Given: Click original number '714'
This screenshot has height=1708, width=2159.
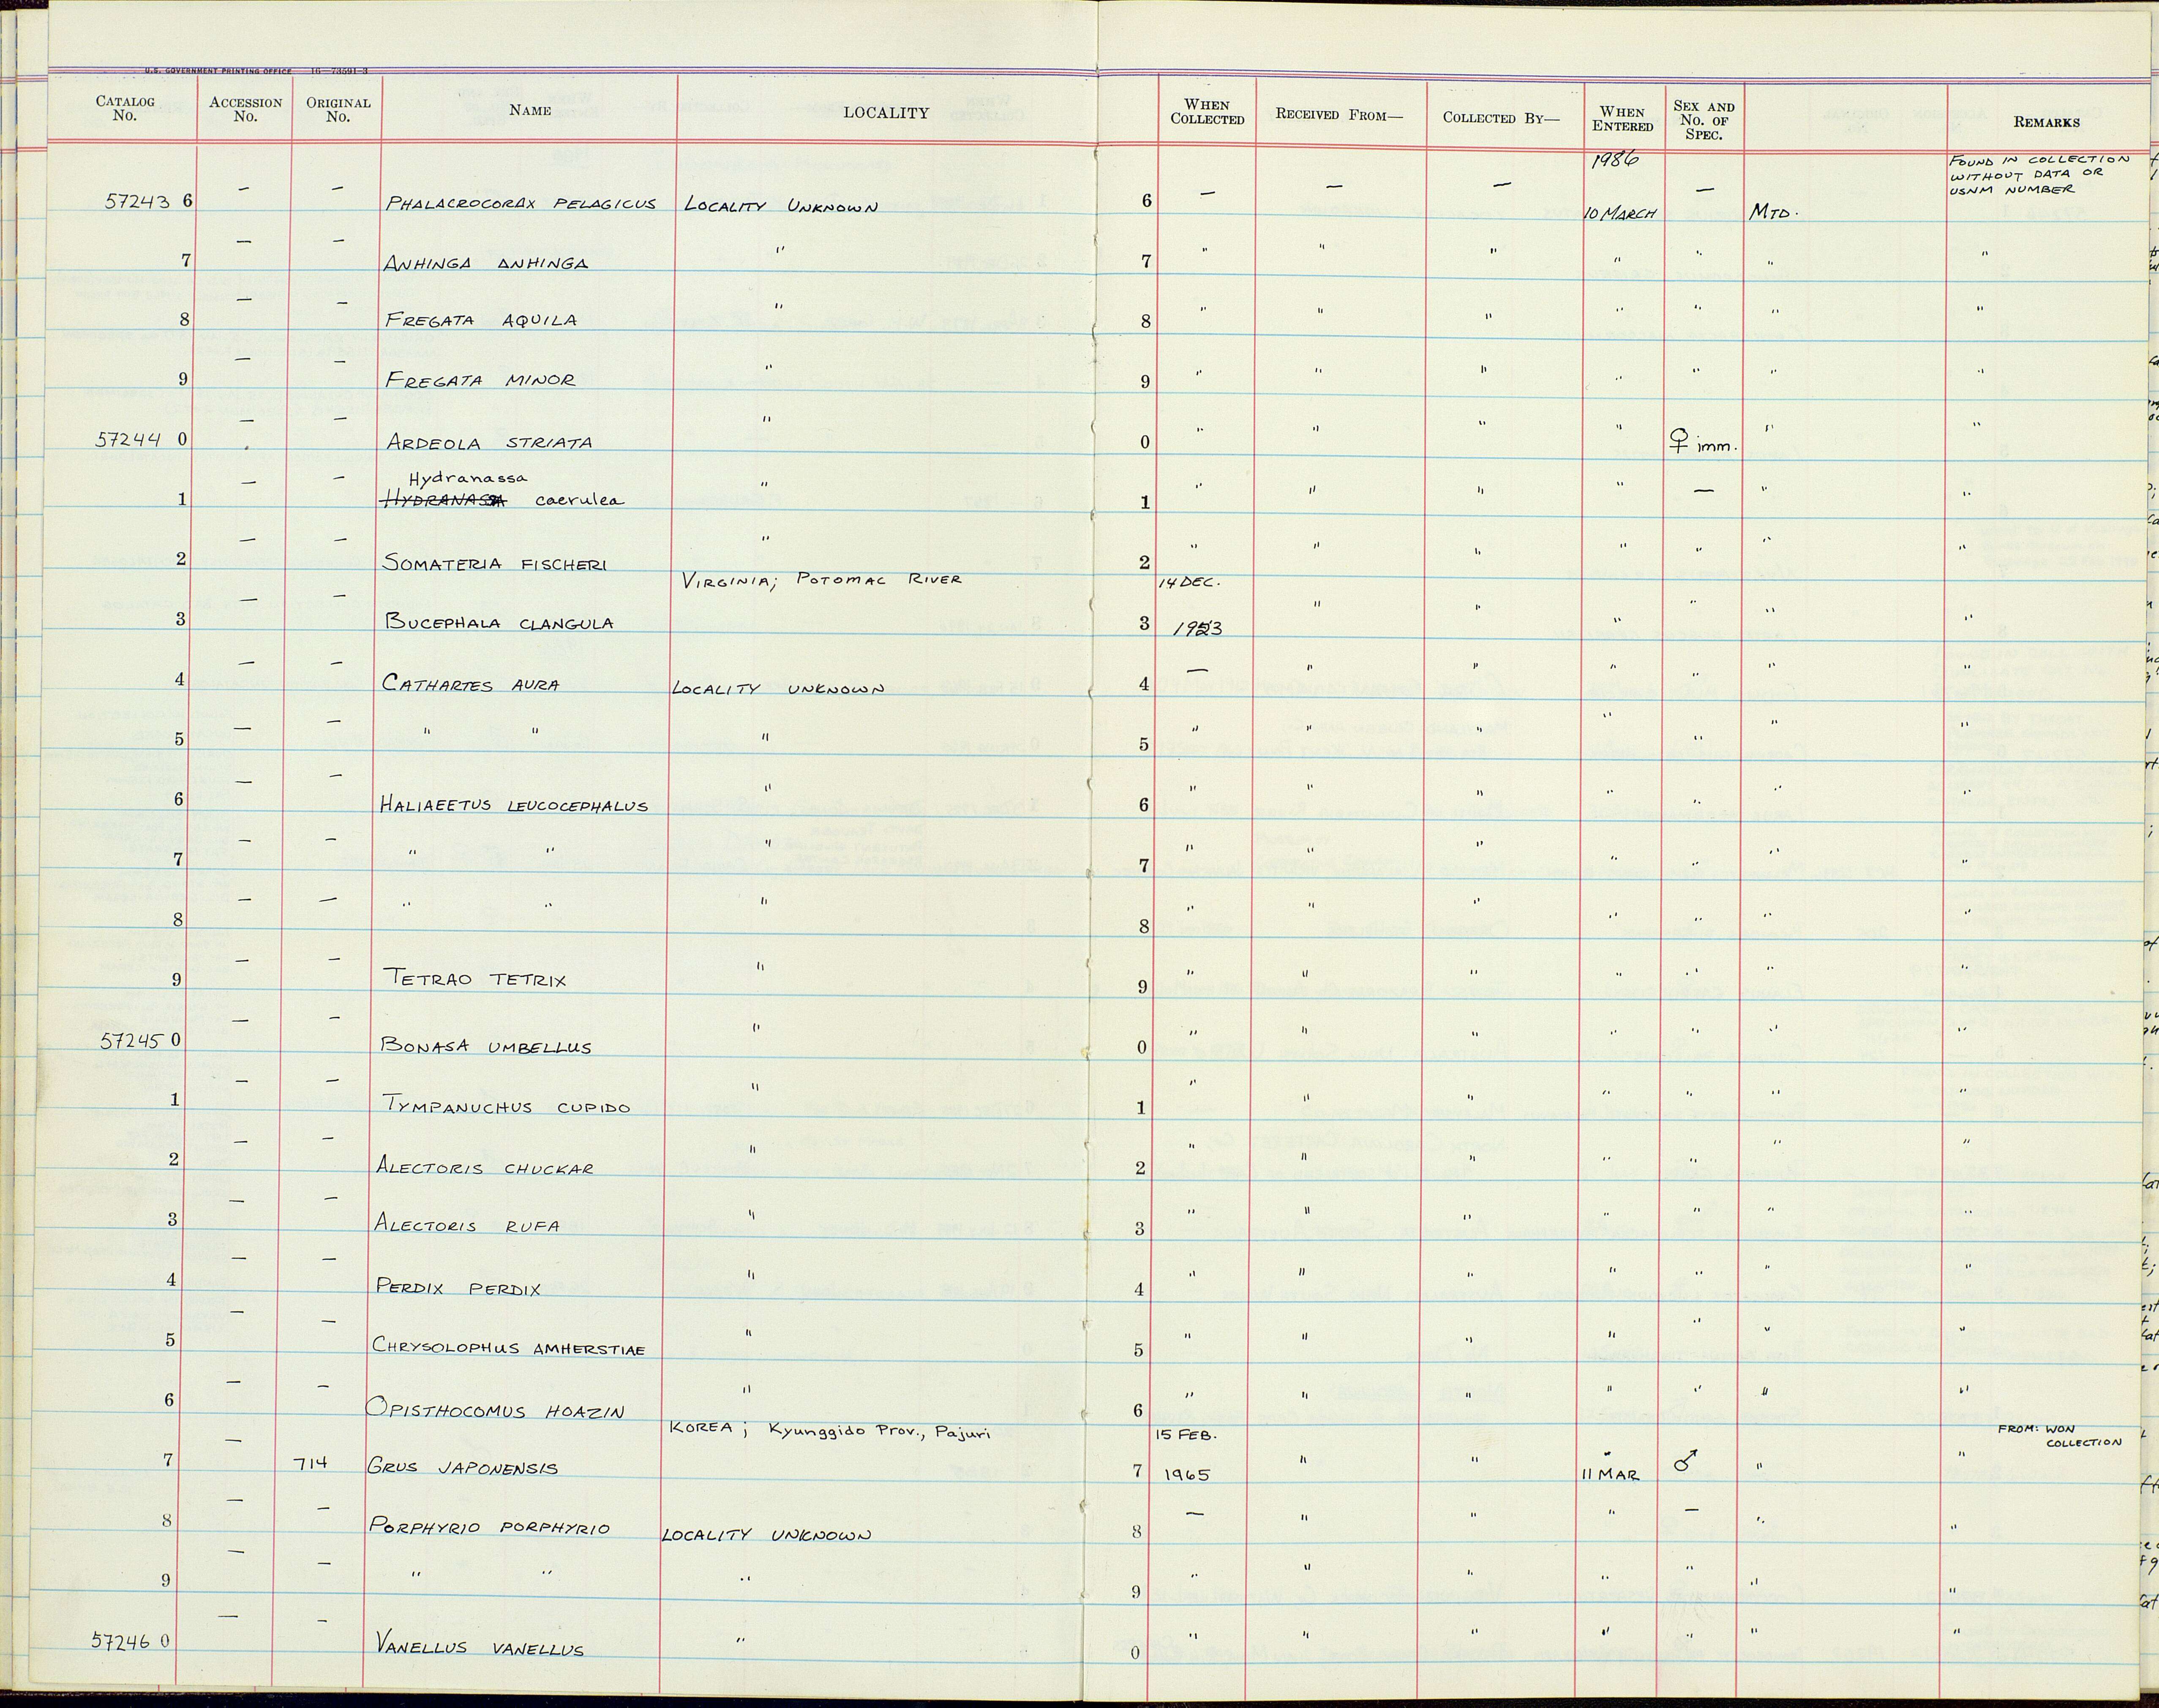Looking at the screenshot, I should point(312,1463).
